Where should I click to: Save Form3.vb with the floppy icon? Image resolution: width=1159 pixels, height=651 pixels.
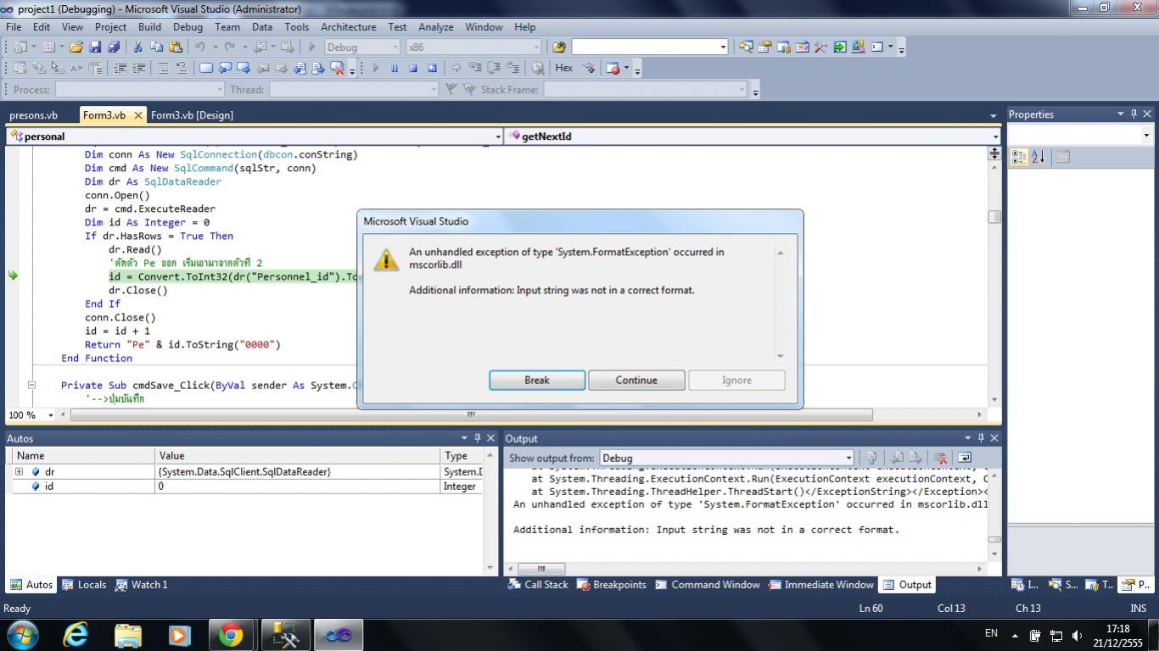point(95,47)
